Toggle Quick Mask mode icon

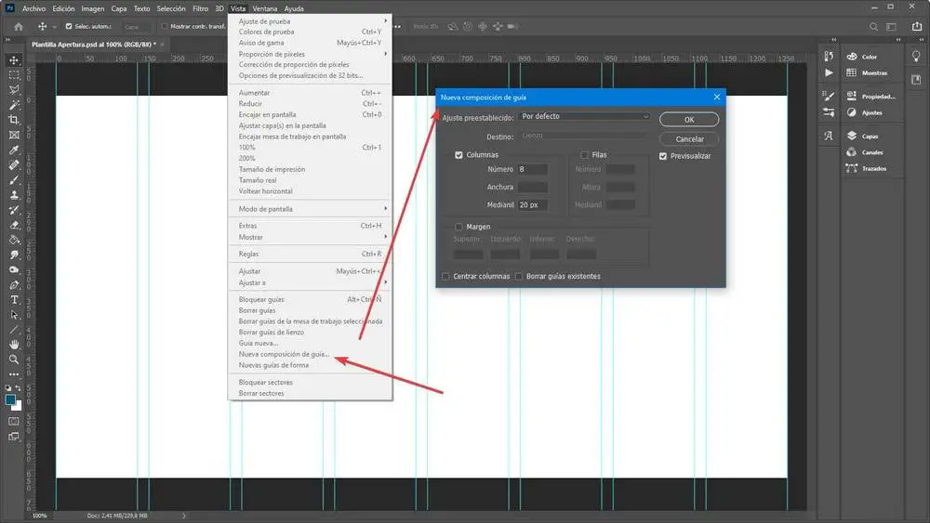click(x=14, y=421)
